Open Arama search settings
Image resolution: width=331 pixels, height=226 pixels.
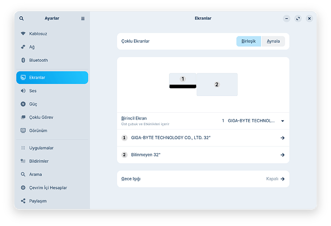click(52, 175)
